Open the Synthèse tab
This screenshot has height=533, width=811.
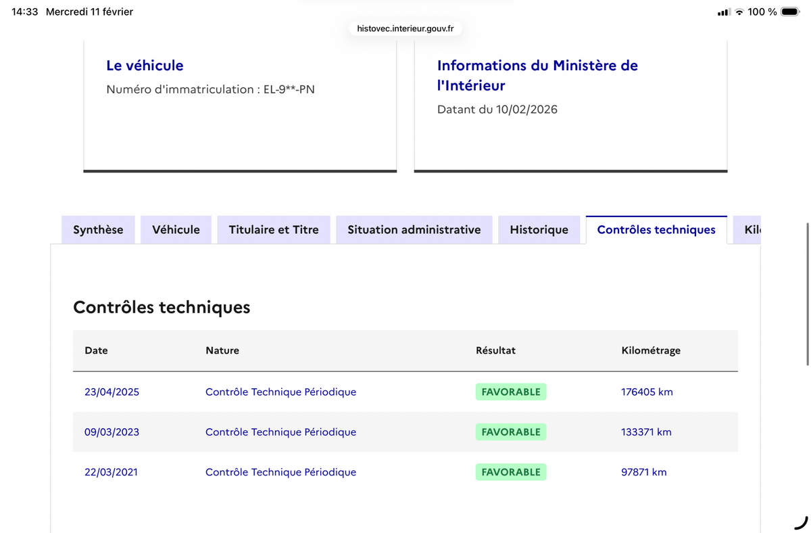[98, 230]
